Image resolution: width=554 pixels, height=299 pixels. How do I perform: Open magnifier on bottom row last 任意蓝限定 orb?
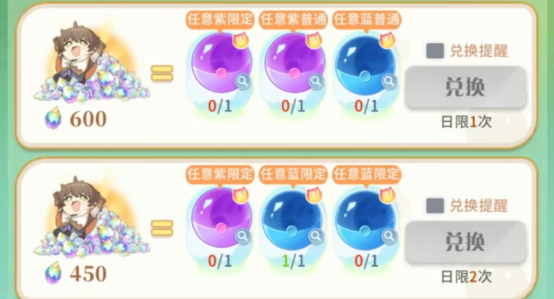[x=389, y=236]
